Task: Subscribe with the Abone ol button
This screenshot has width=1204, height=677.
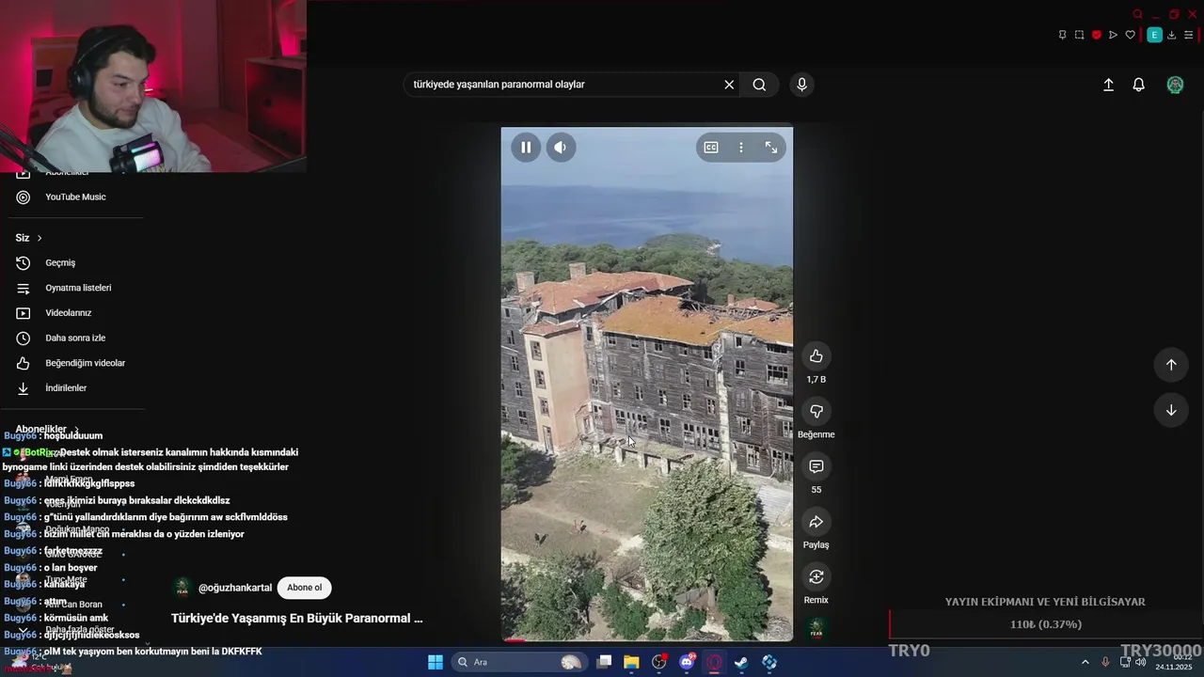Action: click(304, 588)
